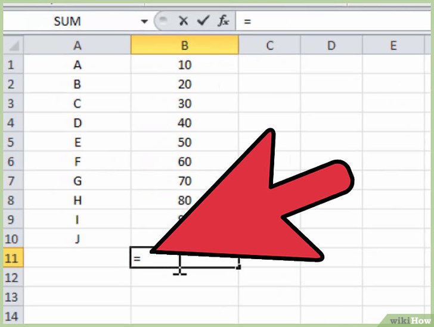Select row 14 header
Image resolution: width=434 pixels, height=327 pixels.
(12, 316)
